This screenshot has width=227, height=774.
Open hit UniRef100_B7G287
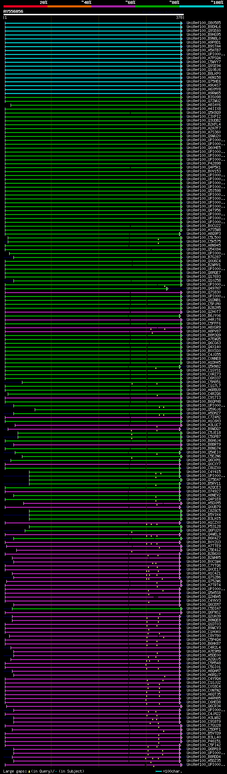tap(204, 257)
